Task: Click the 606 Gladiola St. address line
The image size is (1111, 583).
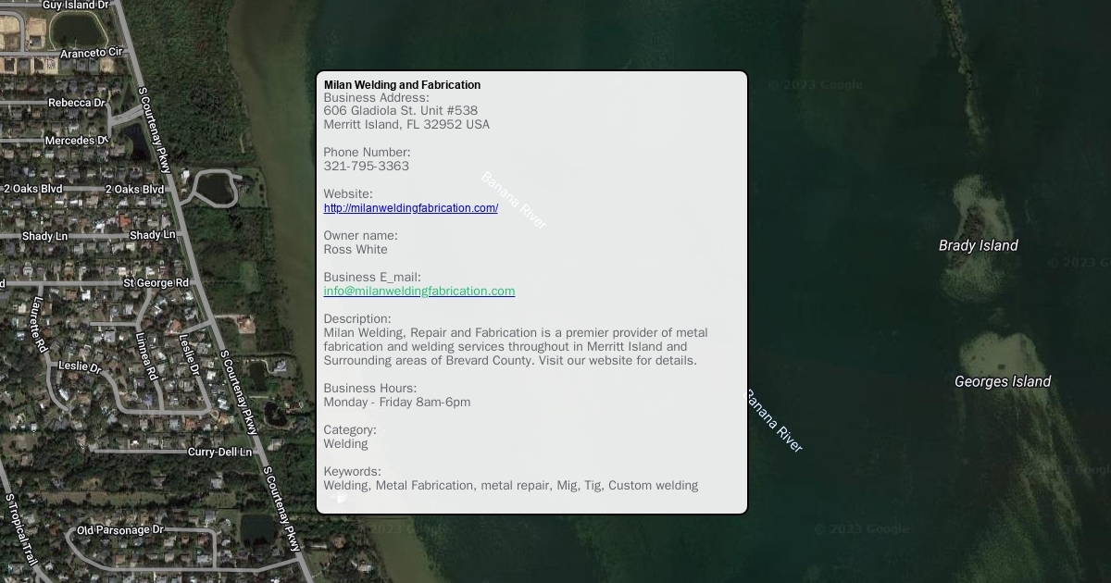Action: [x=400, y=111]
